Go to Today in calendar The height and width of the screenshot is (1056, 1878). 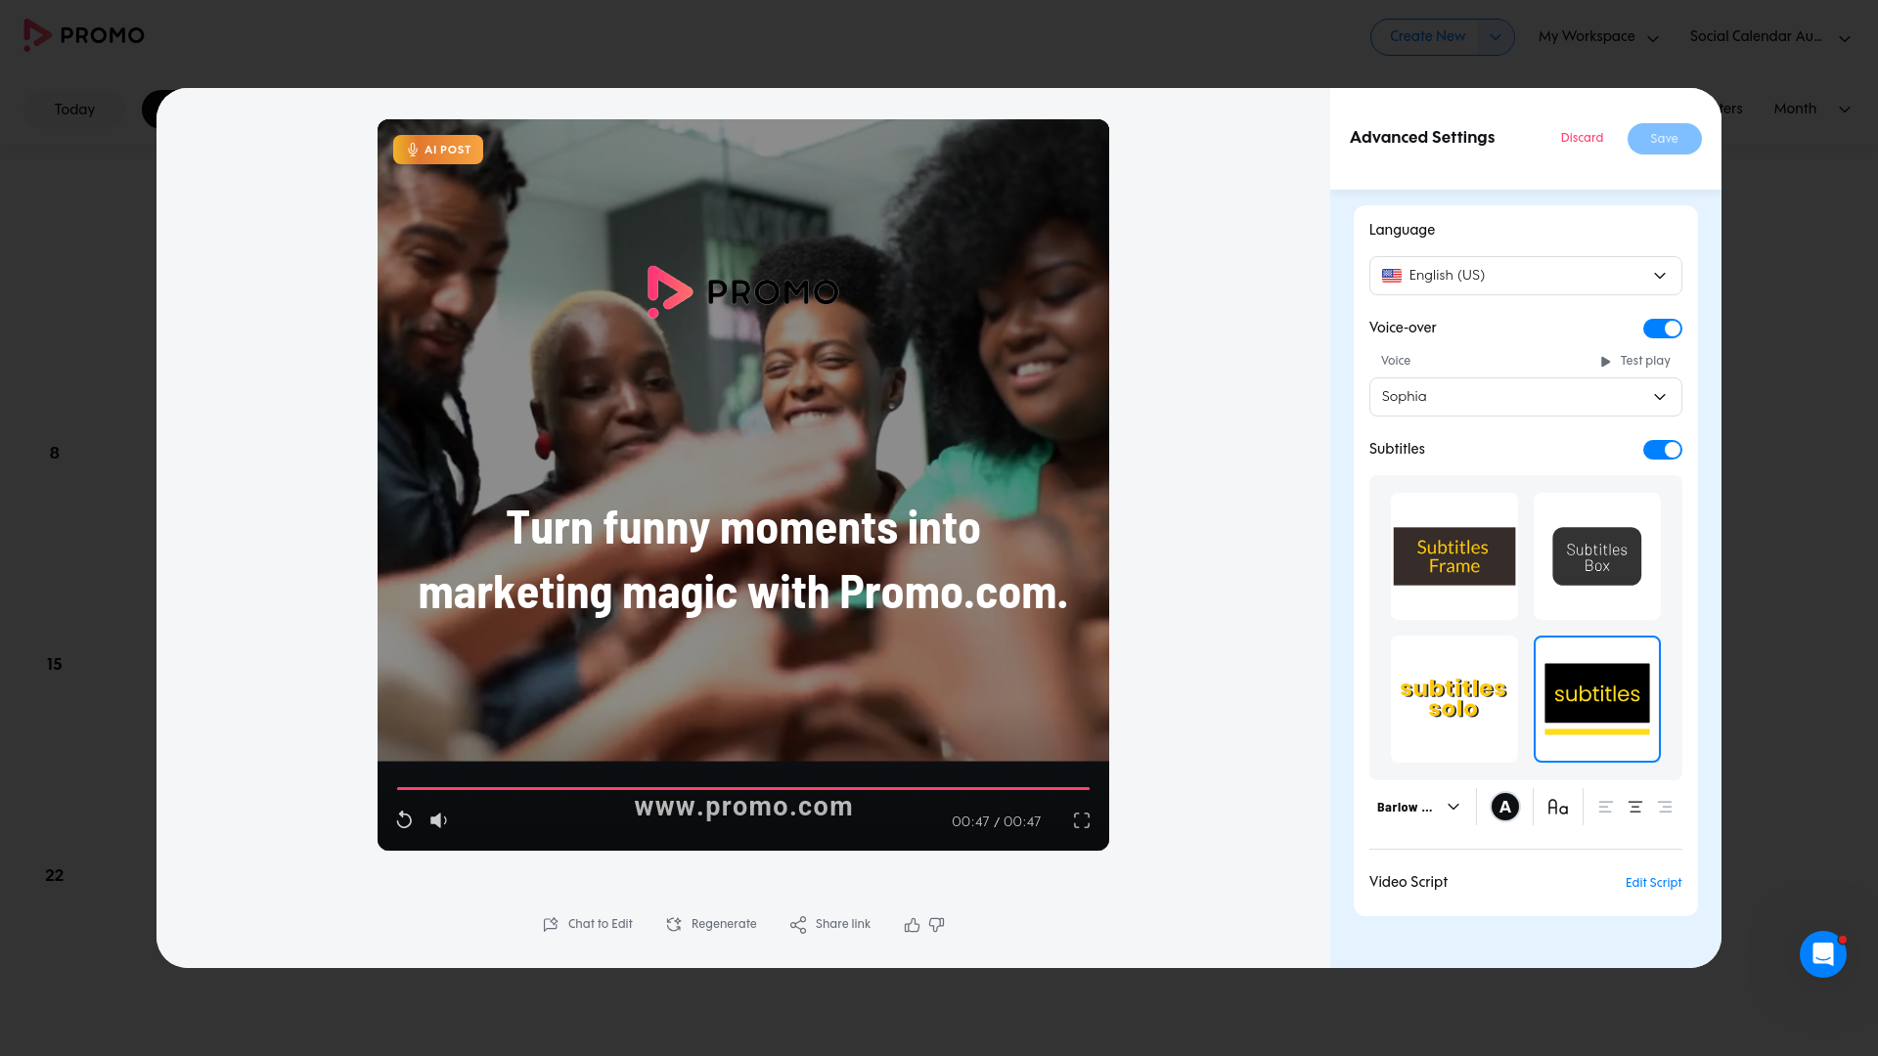pyautogui.click(x=74, y=110)
